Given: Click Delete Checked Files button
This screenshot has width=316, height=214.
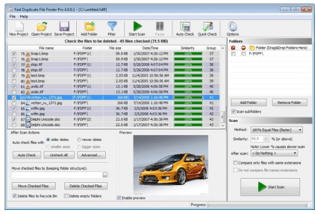Looking at the screenshot, I should (x=86, y=186).
